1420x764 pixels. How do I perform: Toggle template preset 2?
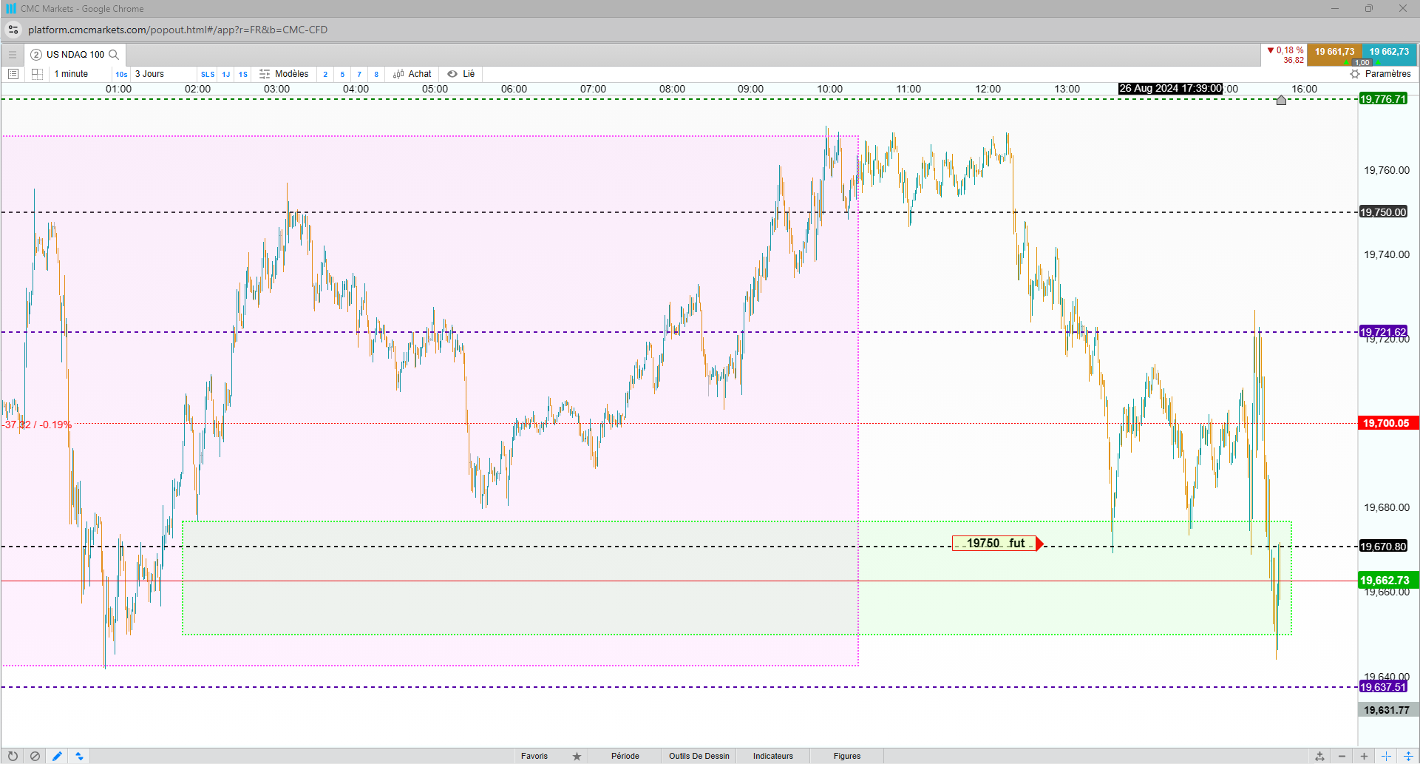click(325, 74)
